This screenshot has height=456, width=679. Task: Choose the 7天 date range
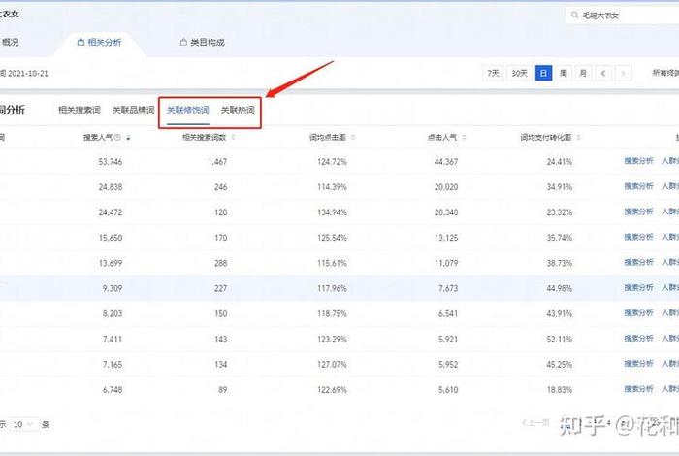click(493, 73)
